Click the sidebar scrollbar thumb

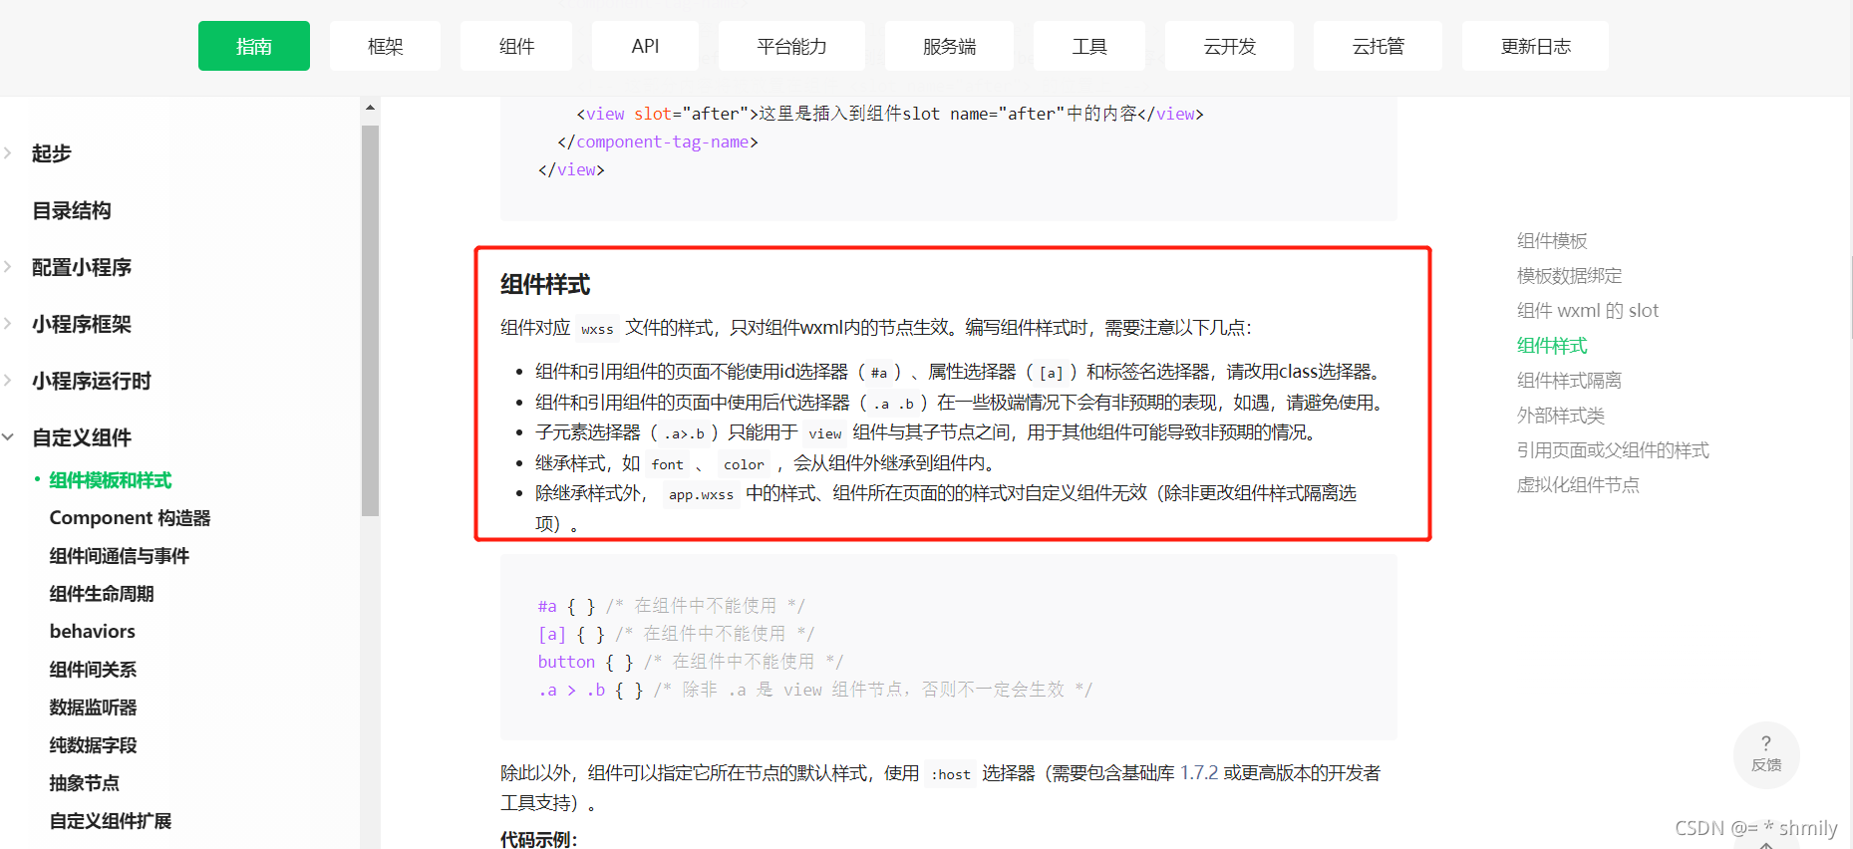[370, 320]
